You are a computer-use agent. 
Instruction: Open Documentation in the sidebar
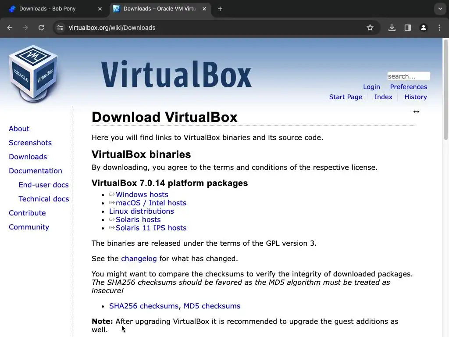(35, 171)
